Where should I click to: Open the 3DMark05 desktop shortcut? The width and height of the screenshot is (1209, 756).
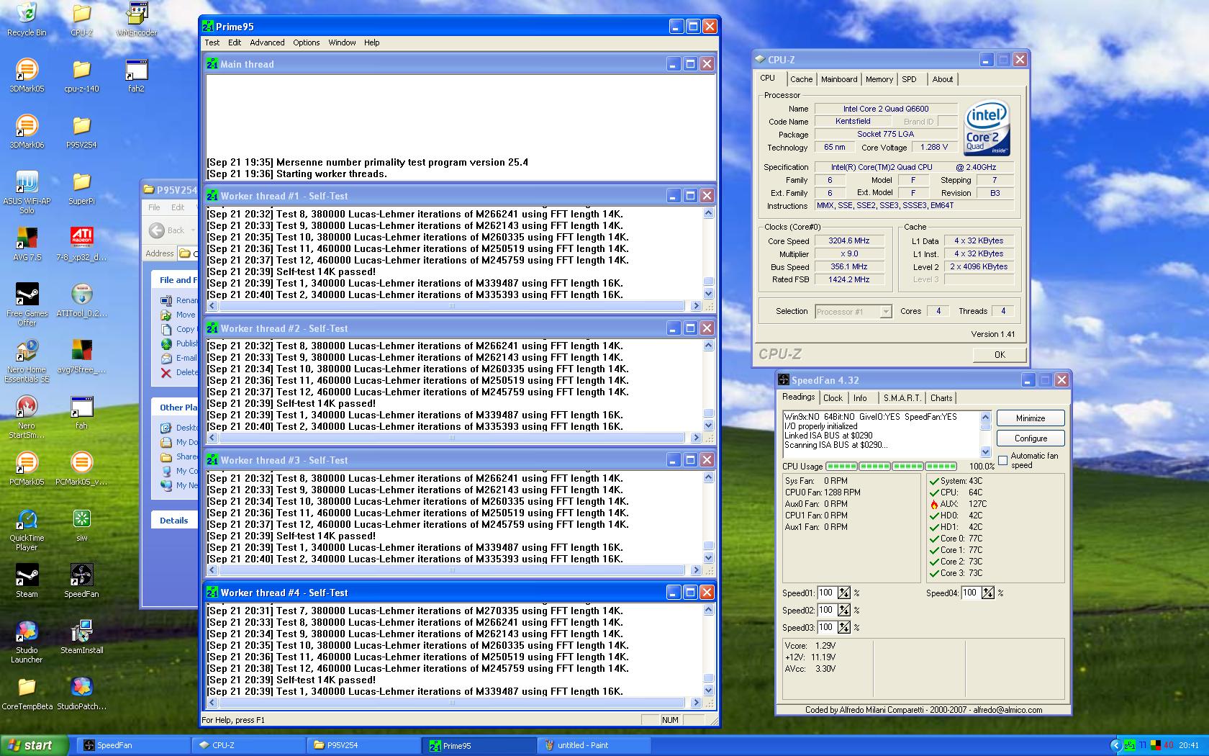point(27,71)
